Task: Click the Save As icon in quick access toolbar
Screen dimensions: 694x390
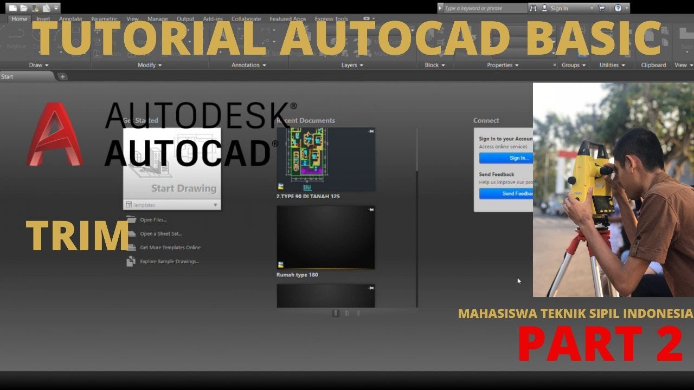Action: coord(46,8)
